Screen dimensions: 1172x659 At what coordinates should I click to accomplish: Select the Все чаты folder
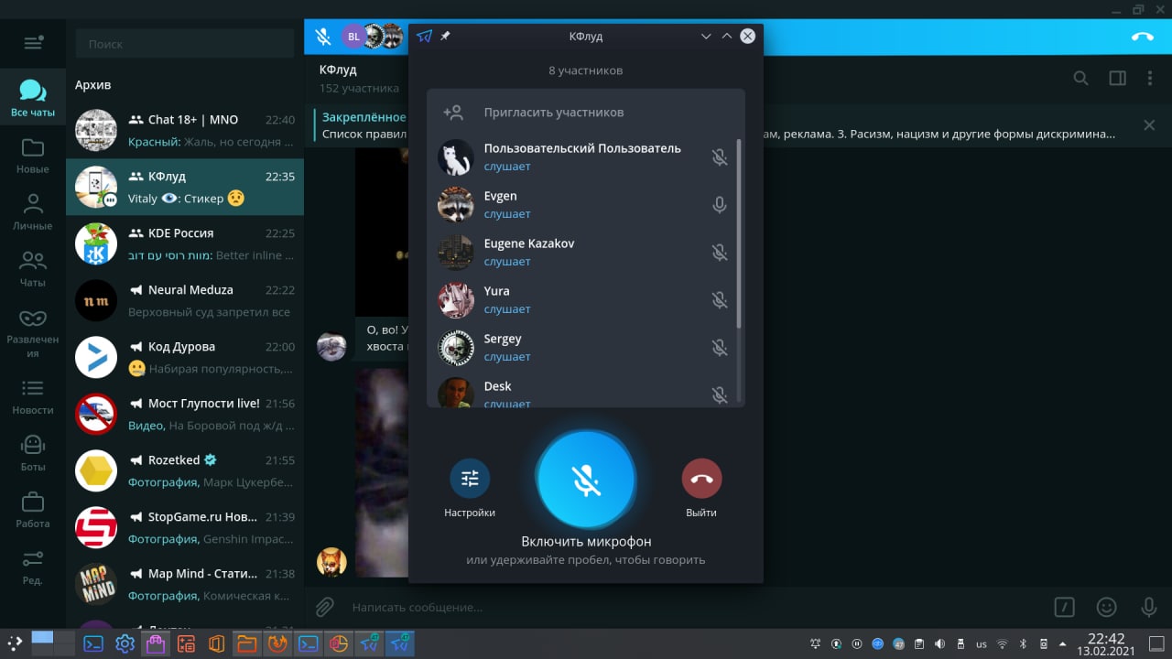click(x=33, y=99)
